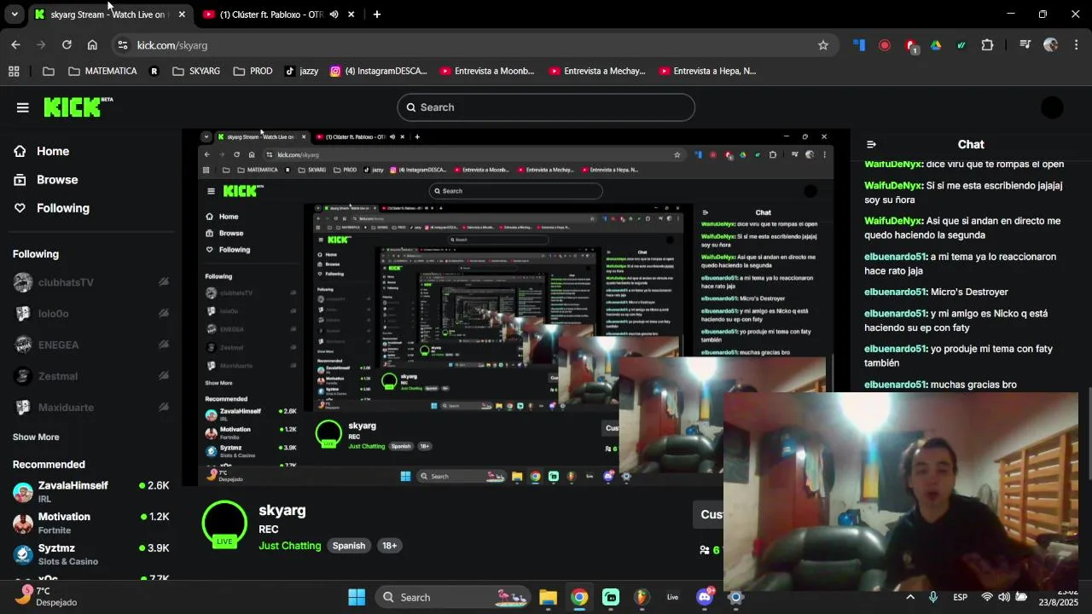Open SKYARG bookmark folder
The image size is (1092, 614).
point(196,71)
